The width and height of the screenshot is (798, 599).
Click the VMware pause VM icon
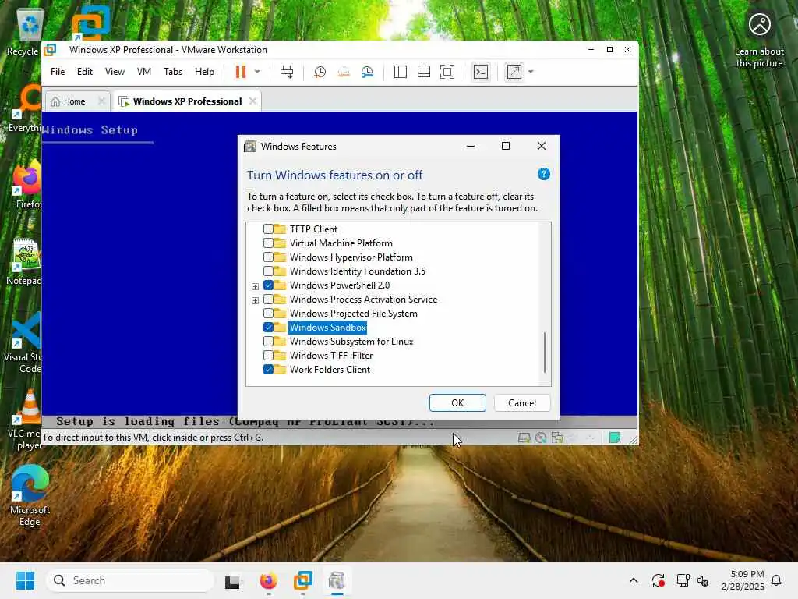240,72
